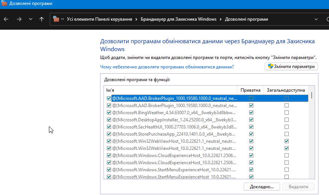Screen dimensions: 329x195
Task: Toggle name checkbox for BingWeather entry
Action: click(x=109, y=113)
